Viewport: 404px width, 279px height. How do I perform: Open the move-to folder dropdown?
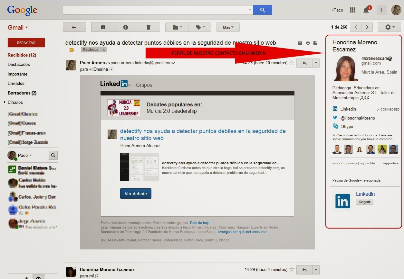177,27
